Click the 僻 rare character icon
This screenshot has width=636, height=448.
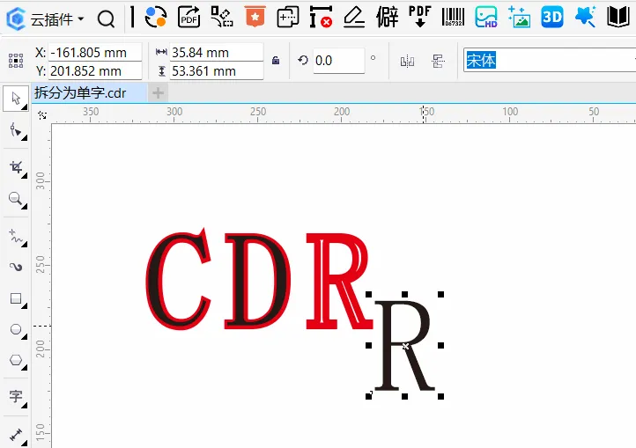click(388, 17)
